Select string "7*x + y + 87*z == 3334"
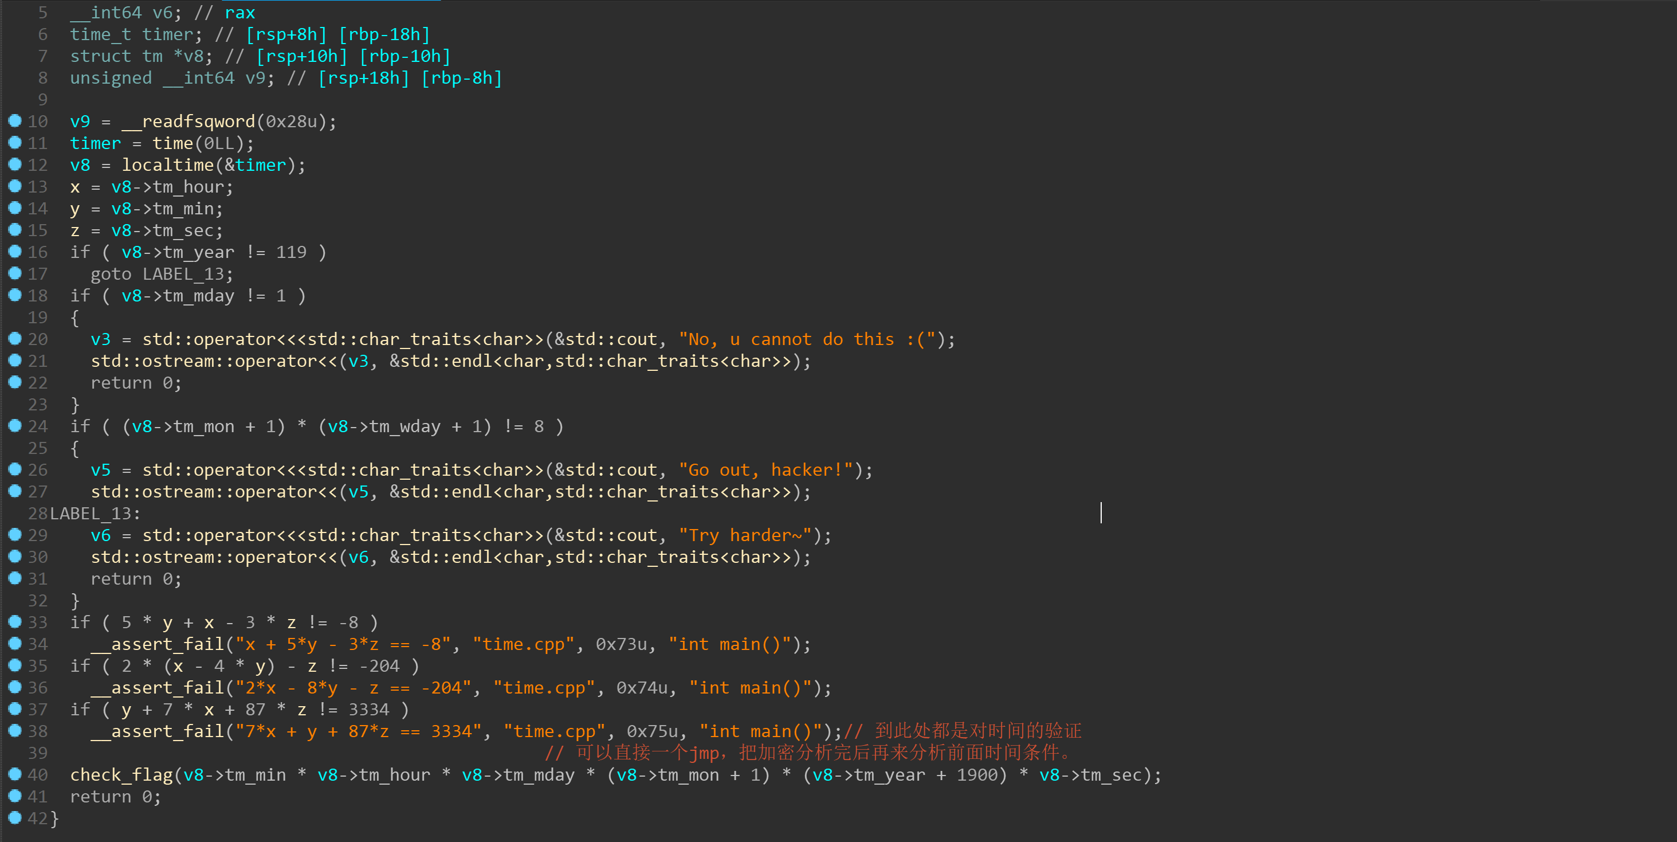The width and height of the screenshot is (1677, 842). coord(359,732)
